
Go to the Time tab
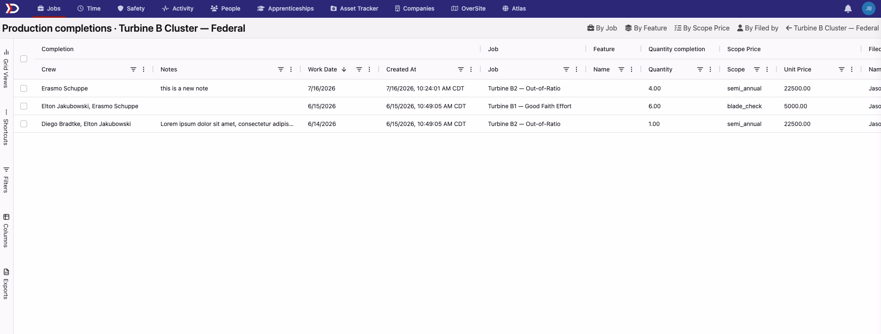pyautogui.click(x=89, y=8)
